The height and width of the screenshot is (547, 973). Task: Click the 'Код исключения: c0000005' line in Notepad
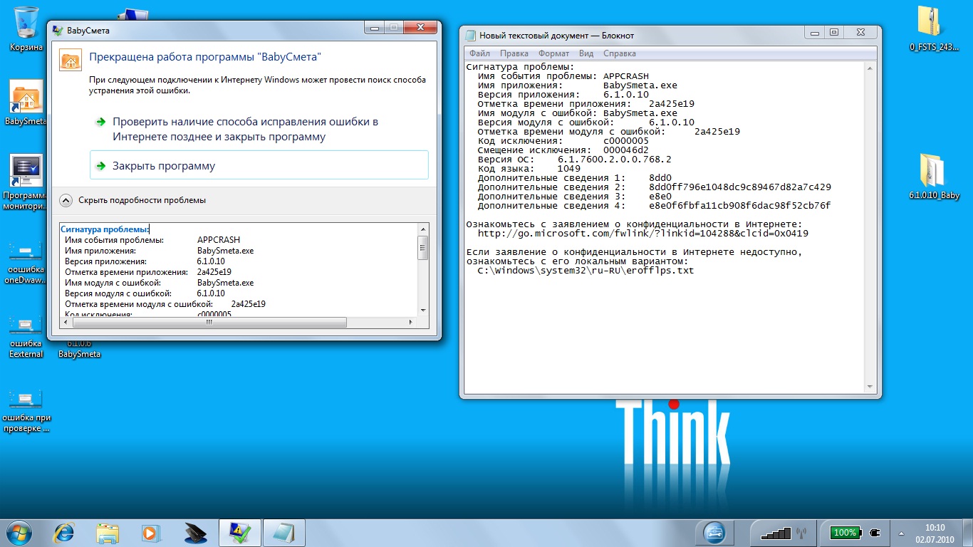click(x=563, y=141)
